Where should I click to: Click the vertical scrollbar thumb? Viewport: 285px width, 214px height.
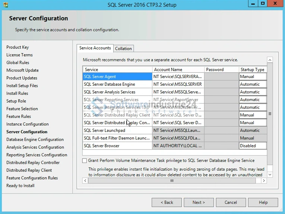(x=270, y=114)
